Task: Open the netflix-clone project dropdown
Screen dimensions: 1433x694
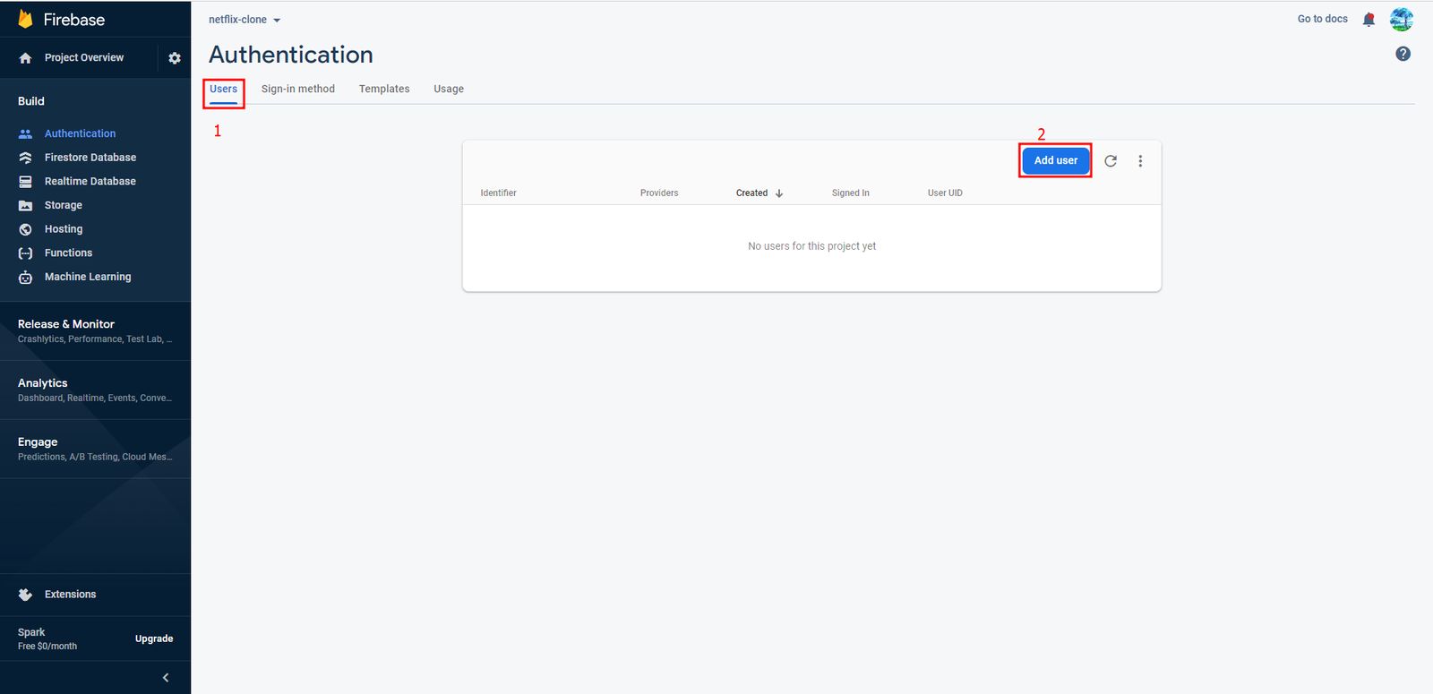Action: click(x=245, y=20)
